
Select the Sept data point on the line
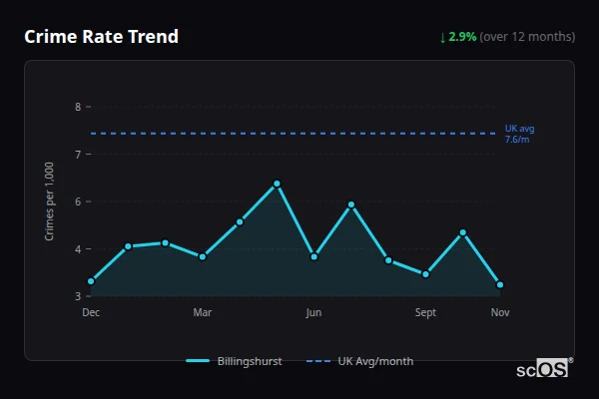click(x=425, y=274)
